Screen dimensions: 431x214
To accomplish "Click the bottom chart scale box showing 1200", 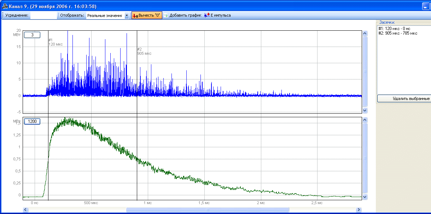I will coord(32,121).
